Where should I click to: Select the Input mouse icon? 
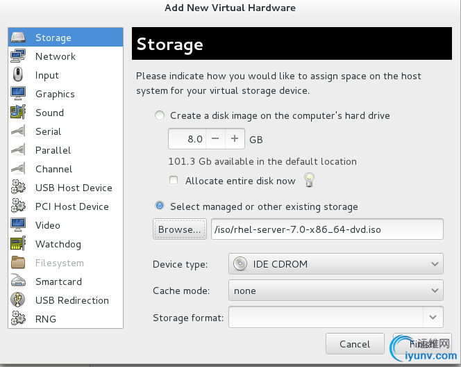click(18, 75)
